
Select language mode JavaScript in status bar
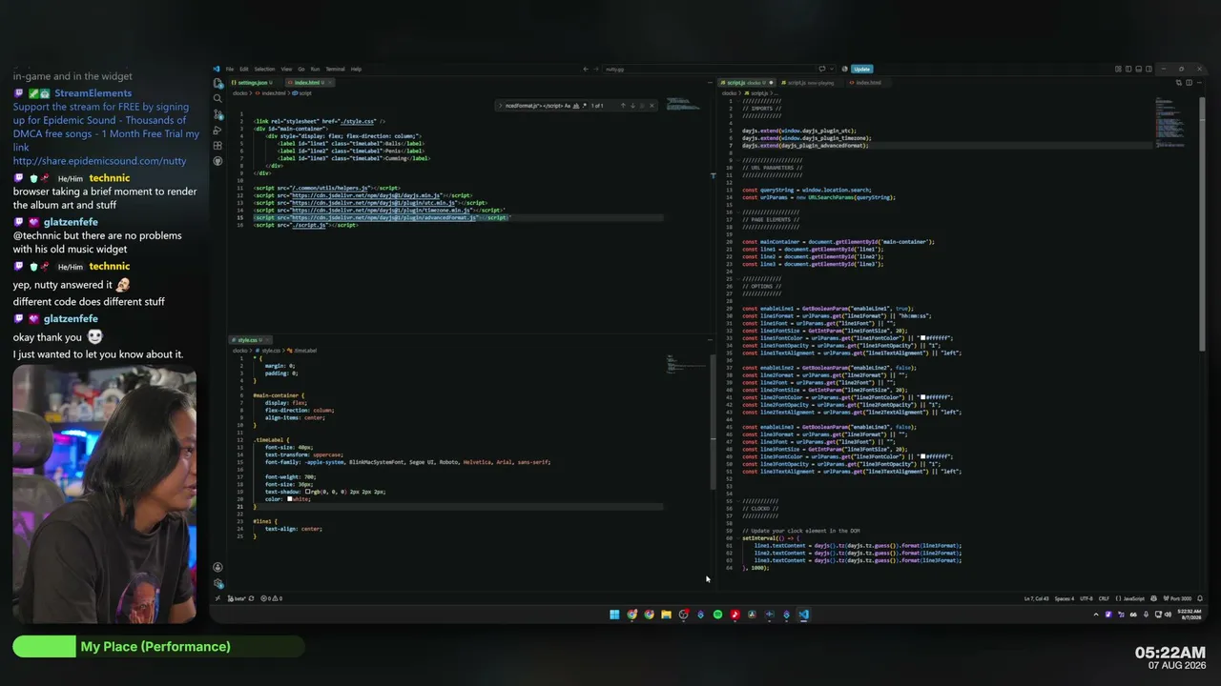(x=1131, y=598)
